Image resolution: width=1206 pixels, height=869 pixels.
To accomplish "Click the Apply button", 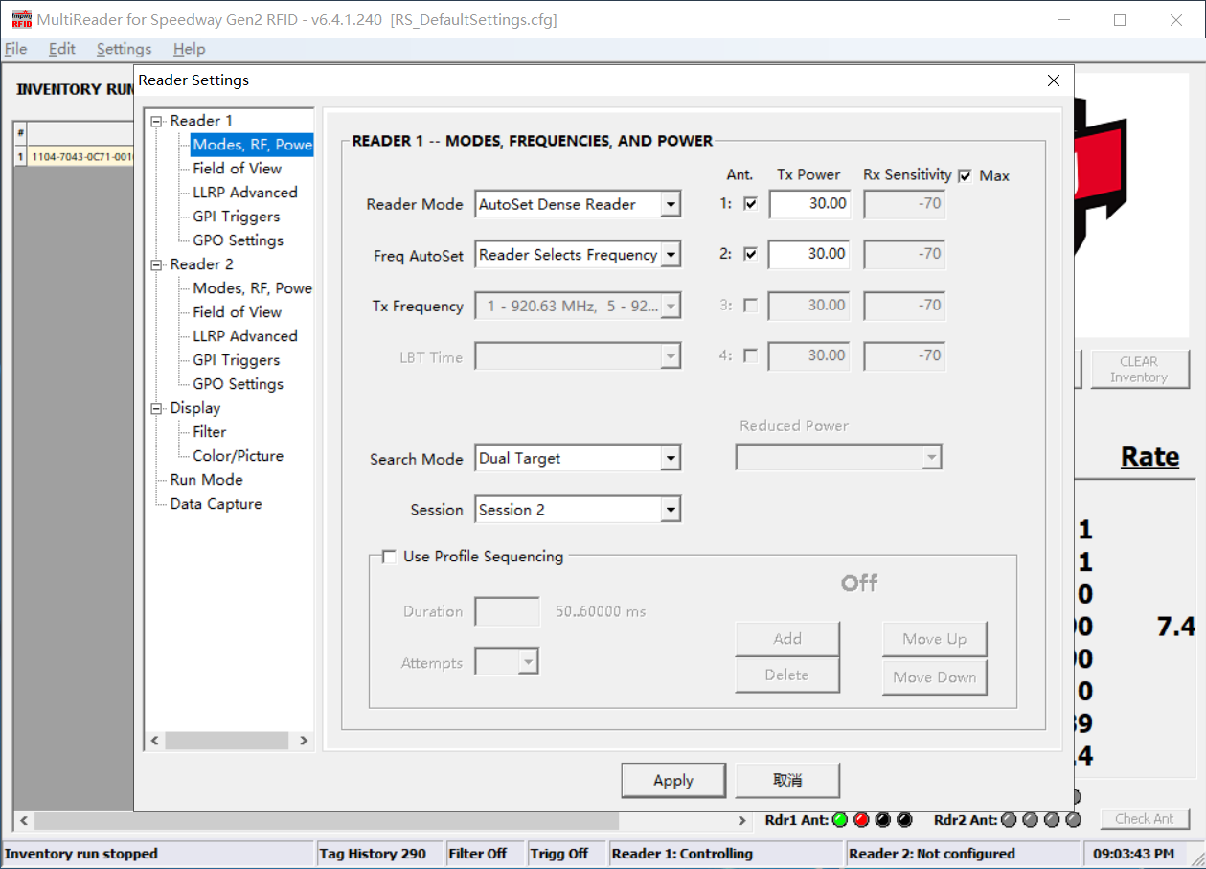I will coord(672,780).
